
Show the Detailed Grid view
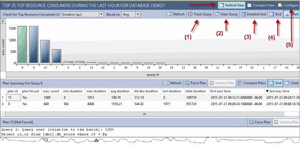point(254,14)
